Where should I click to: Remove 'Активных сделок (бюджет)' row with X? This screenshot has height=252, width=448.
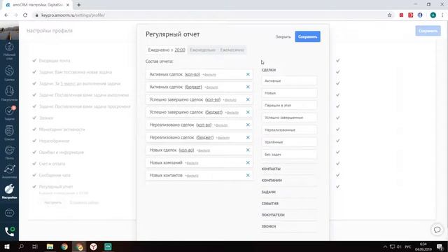click(248, 87)
